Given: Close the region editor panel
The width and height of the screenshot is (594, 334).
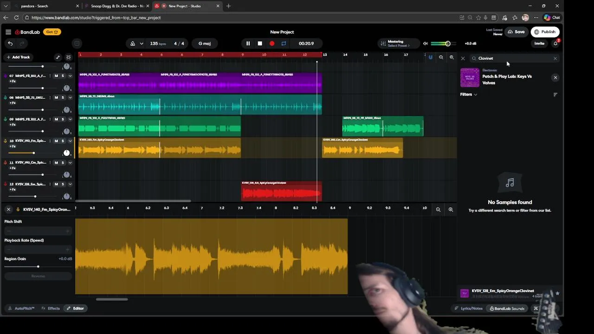Looking at the screenshot, I should click(x=8, y=210).
